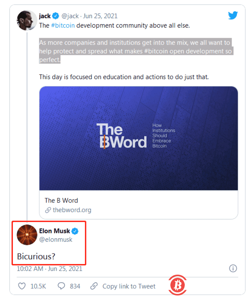Click jack's profile avatar
The width and height of the screenshot is (251, 300).
click(27, 21)
